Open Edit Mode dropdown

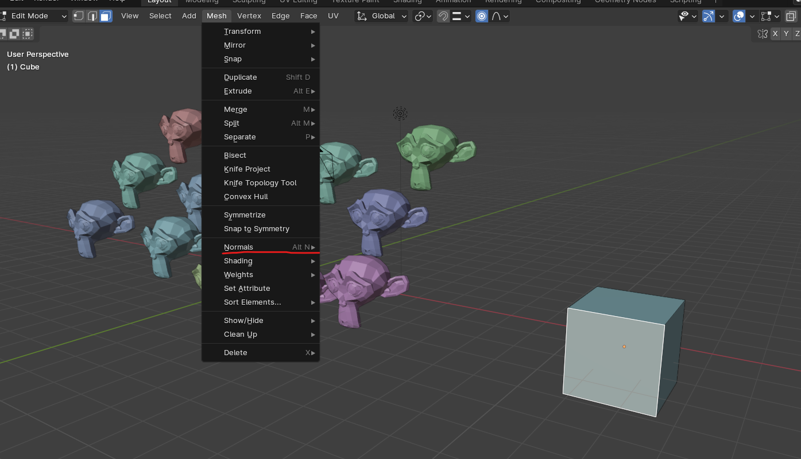(34, 16)
